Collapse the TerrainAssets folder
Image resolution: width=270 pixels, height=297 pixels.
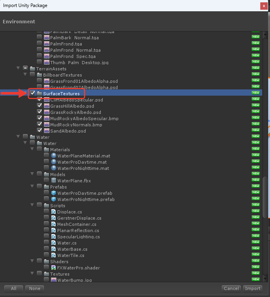click(x=18, y=68)
